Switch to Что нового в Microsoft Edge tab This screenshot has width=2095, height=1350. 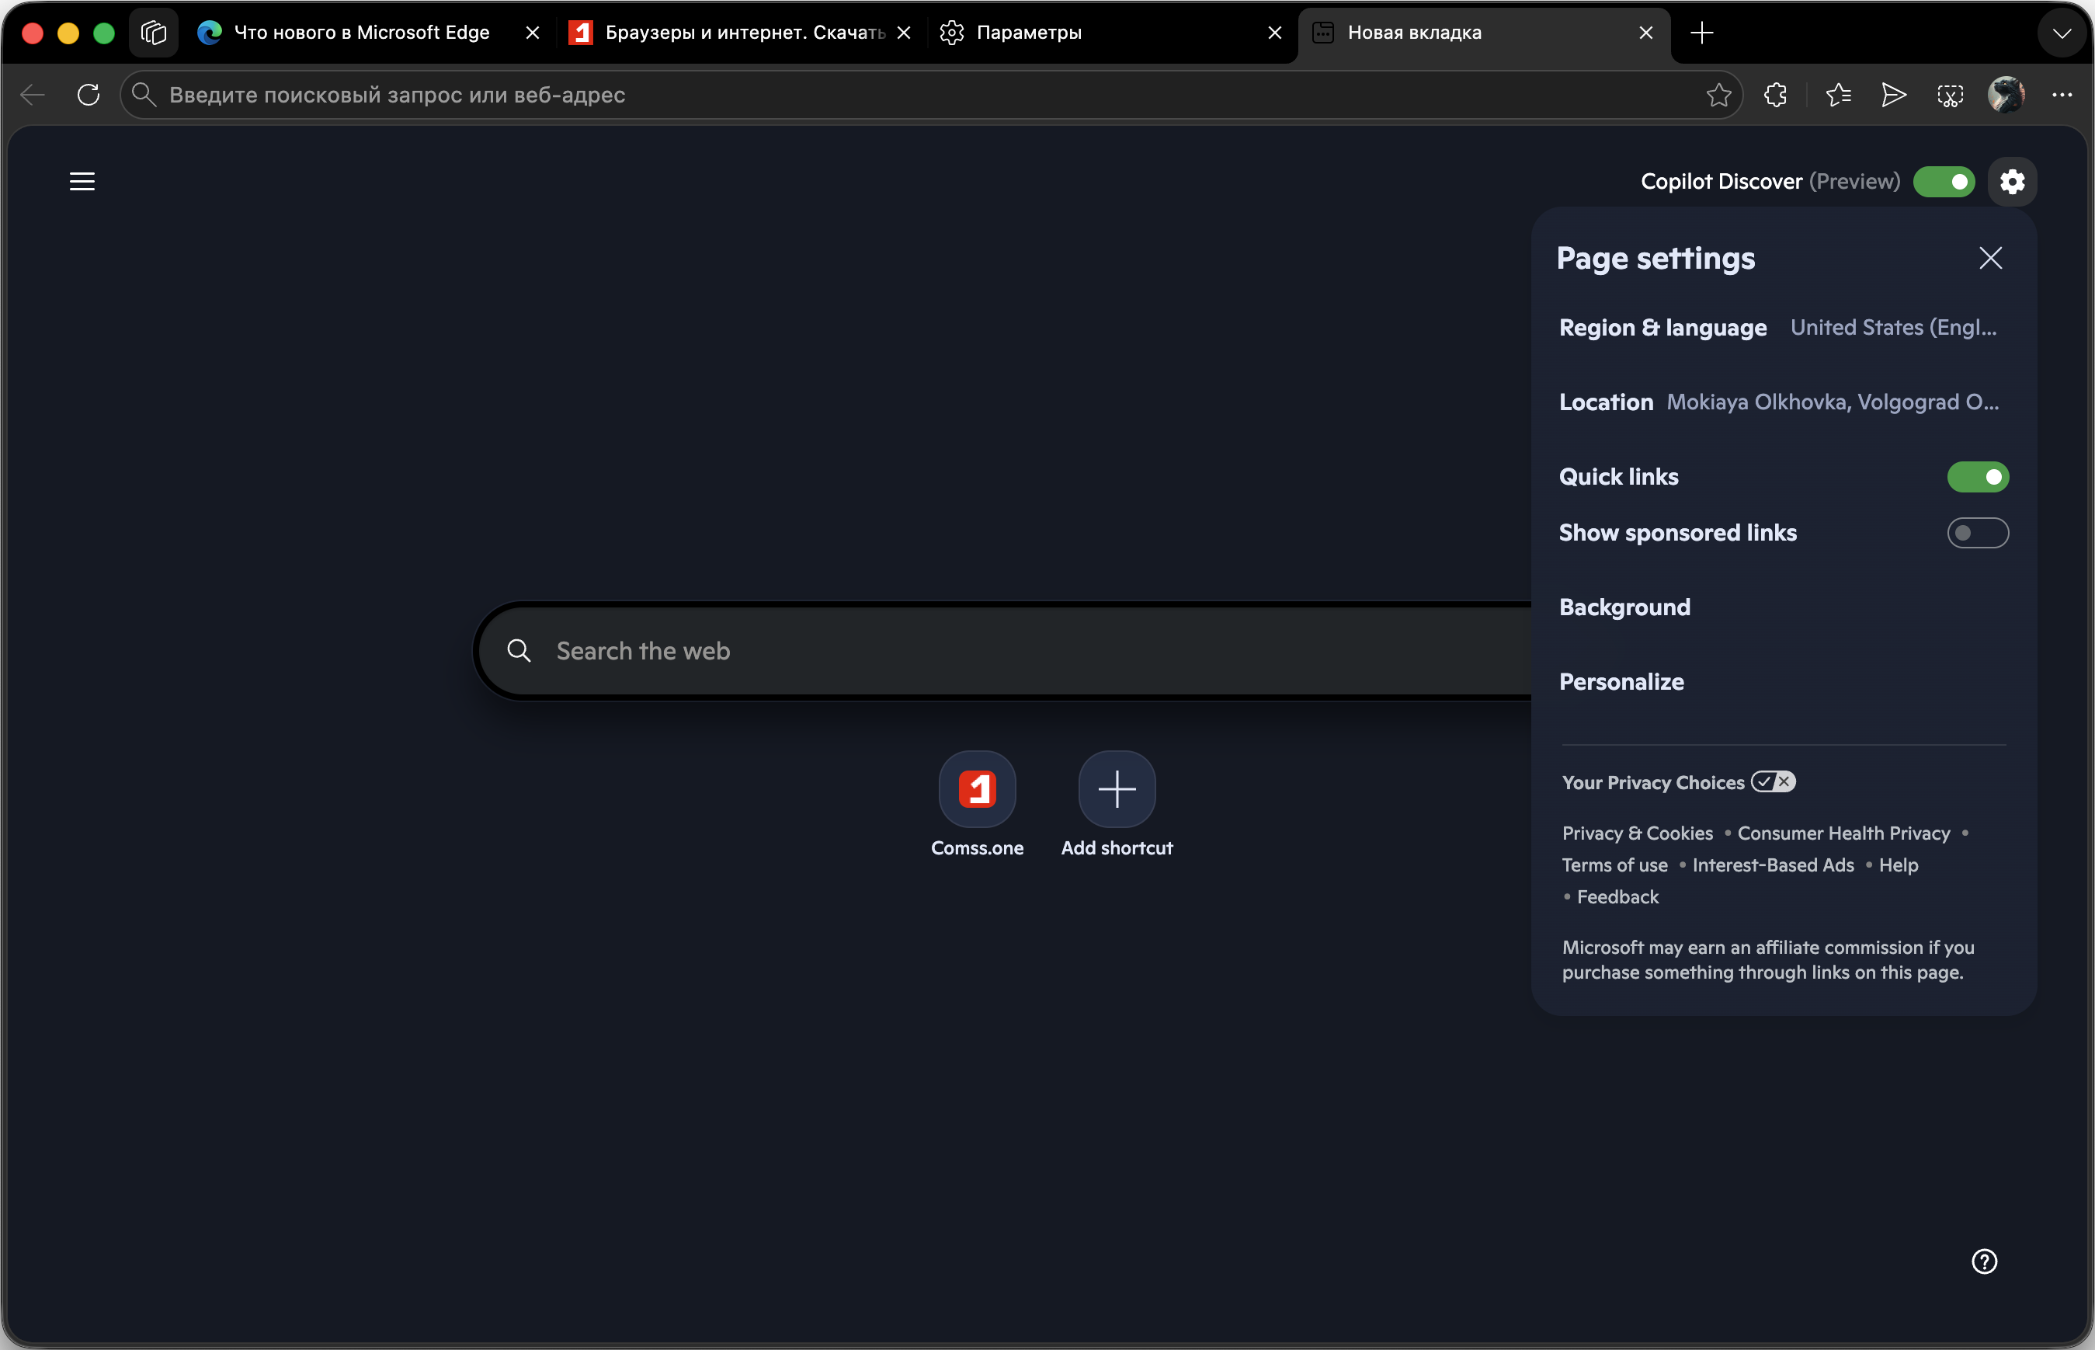click(x=361, y=33)
